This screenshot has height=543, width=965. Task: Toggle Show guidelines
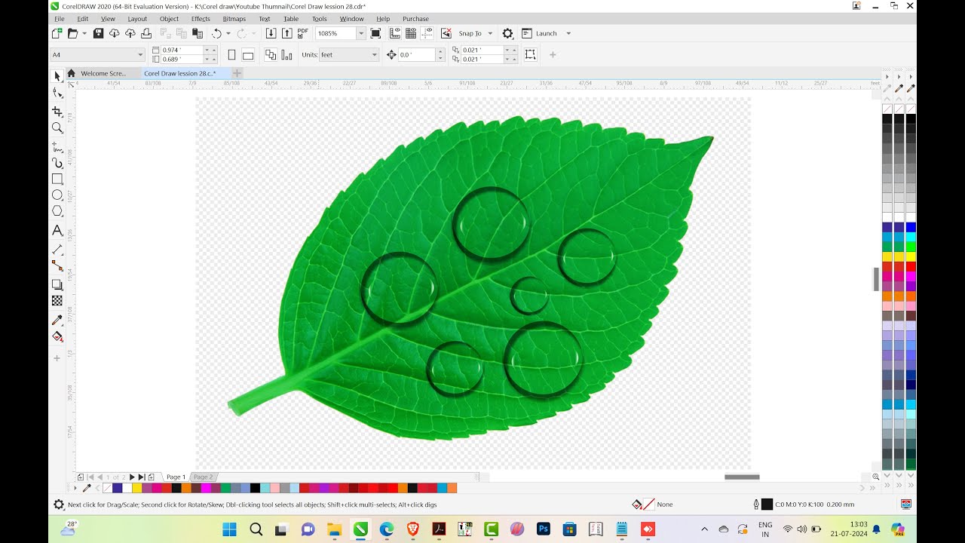[x=427, y=33]
